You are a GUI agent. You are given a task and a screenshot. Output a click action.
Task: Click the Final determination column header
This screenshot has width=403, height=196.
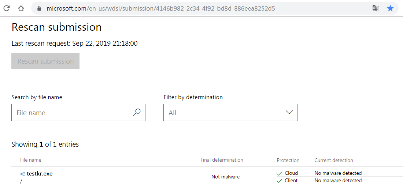point(222,160)
